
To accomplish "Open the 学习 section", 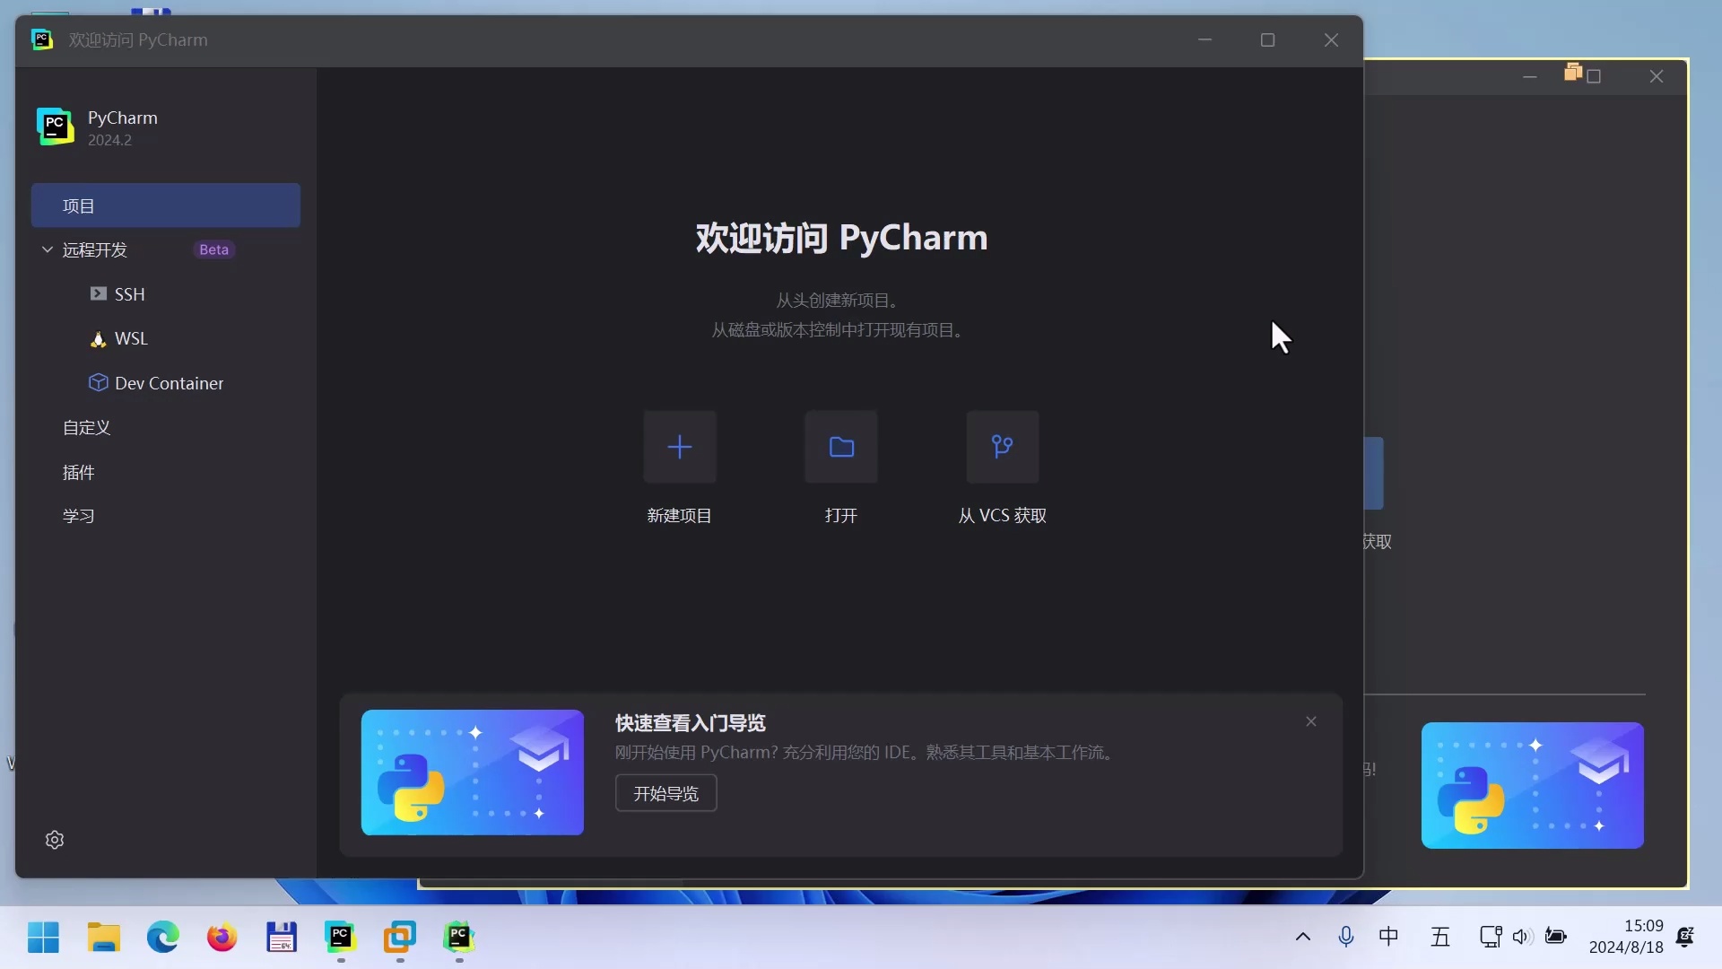I will coord(78,516).
